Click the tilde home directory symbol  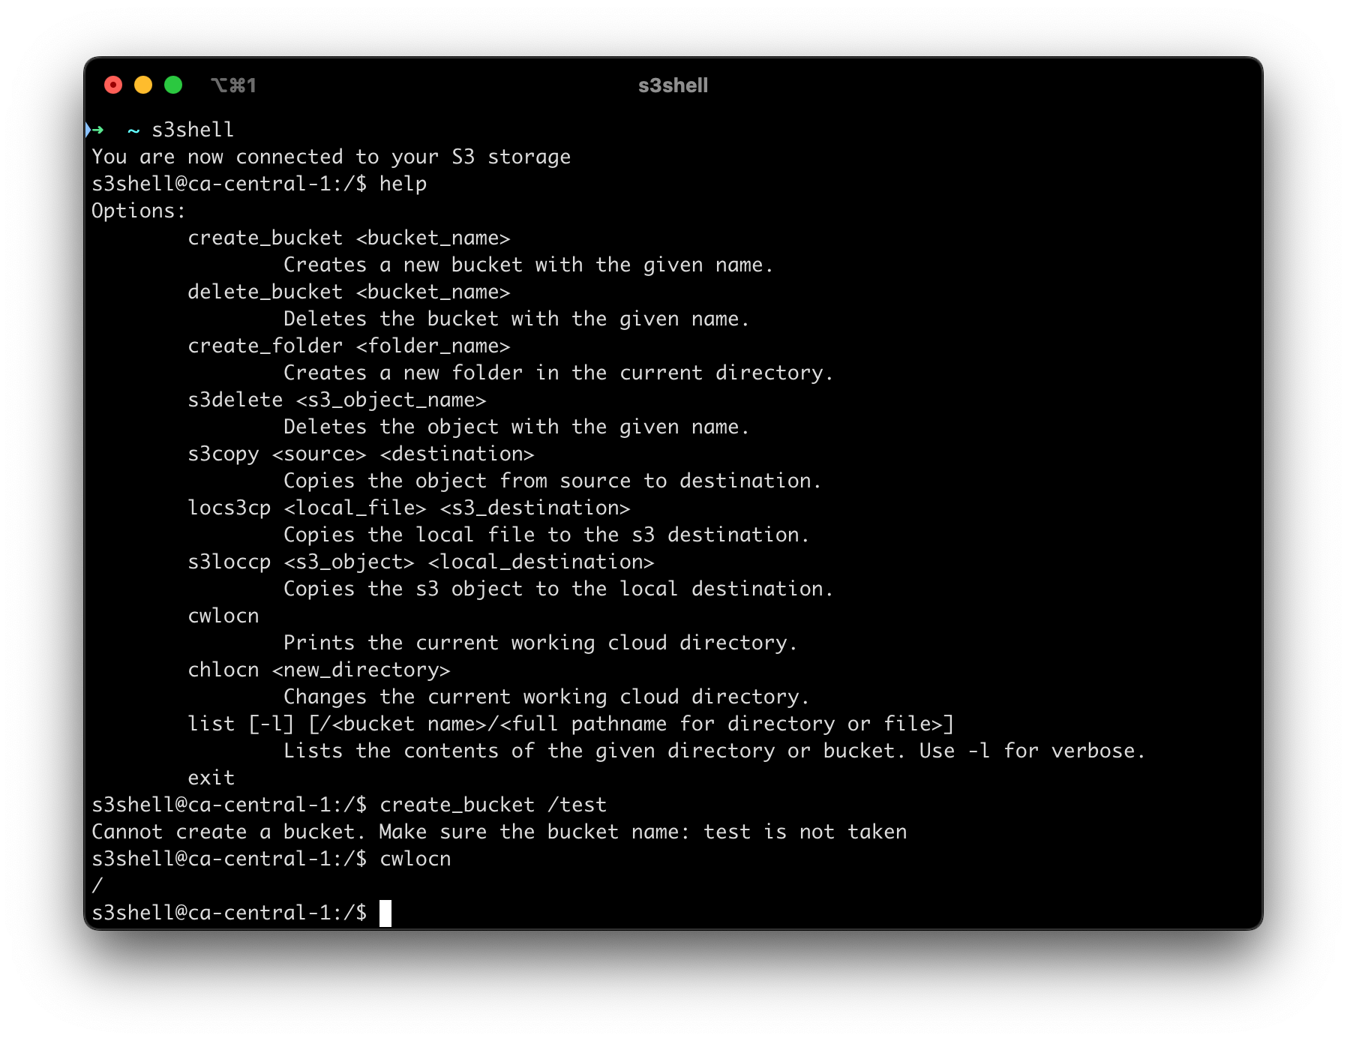tap(133, 130)
